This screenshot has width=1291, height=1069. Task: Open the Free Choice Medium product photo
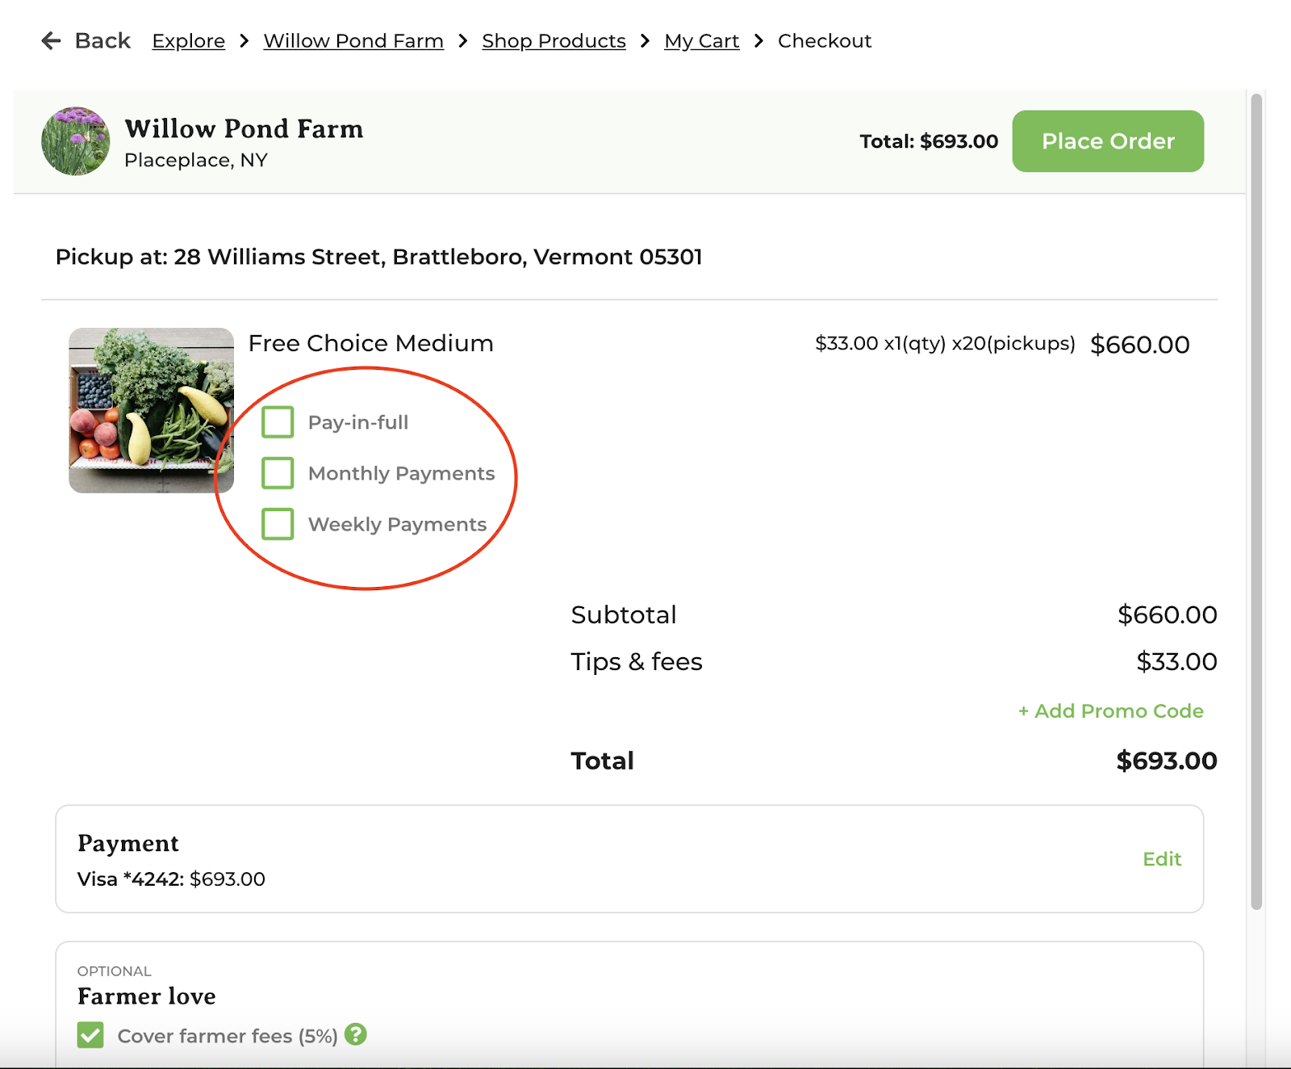click(151, 410)
